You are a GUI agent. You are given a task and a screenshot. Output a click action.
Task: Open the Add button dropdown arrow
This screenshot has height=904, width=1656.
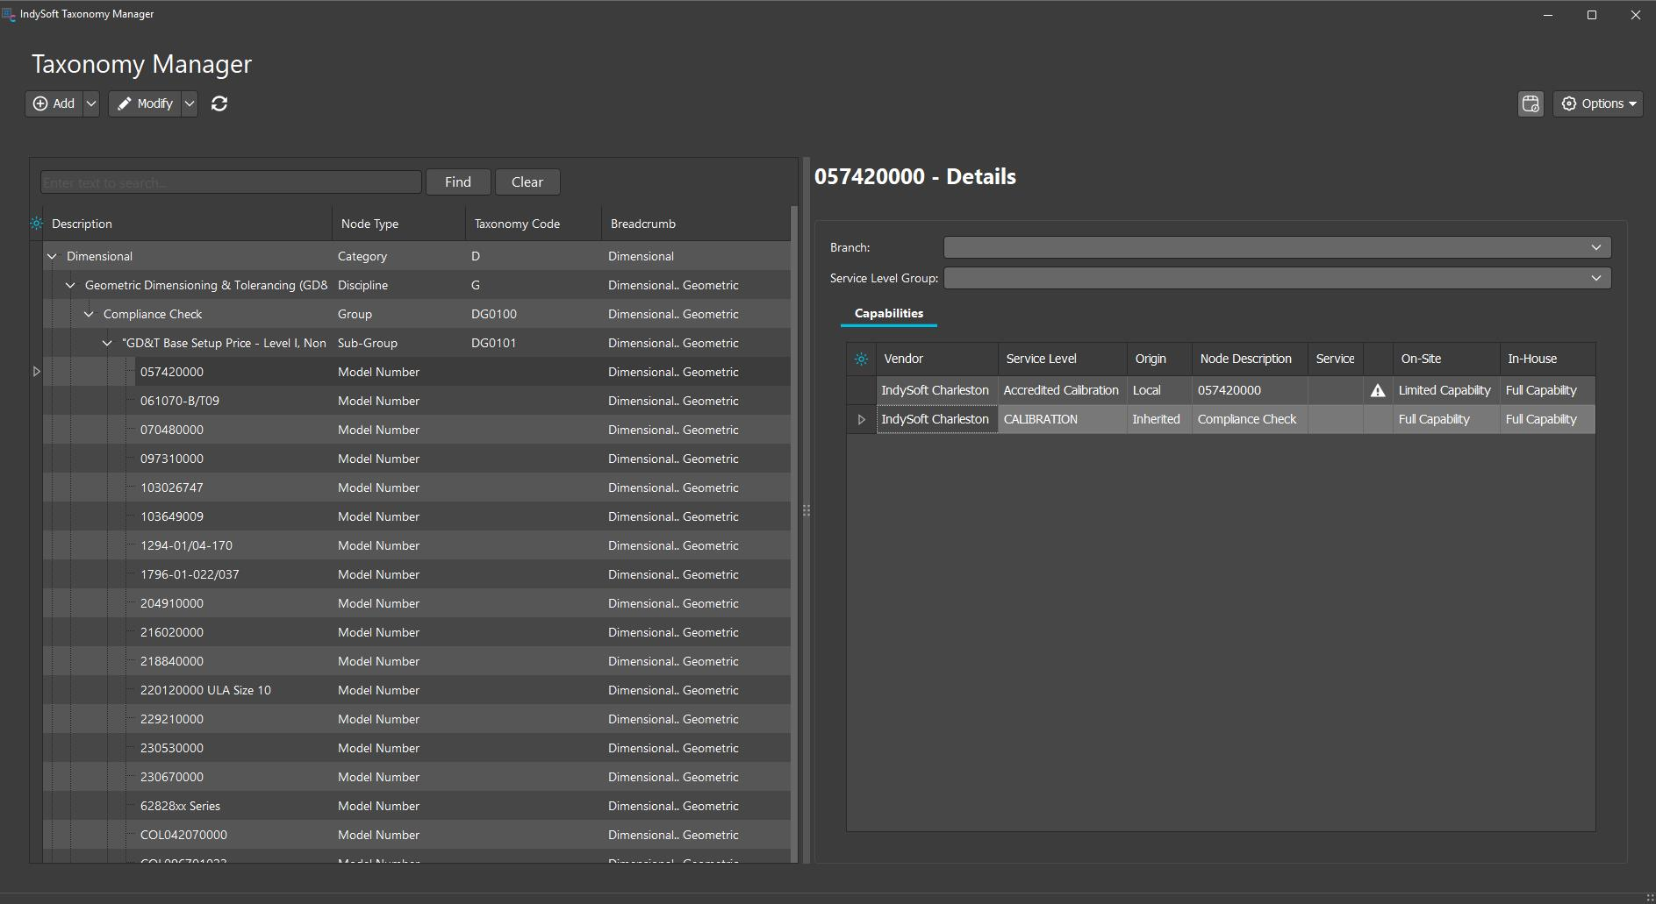point(91,103)
